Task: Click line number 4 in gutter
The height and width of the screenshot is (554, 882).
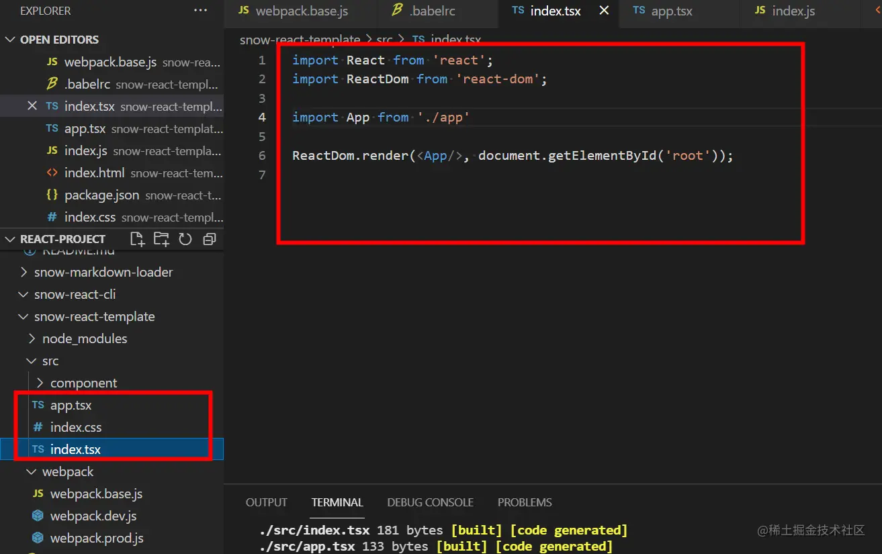Action: [x=262, y=117]
